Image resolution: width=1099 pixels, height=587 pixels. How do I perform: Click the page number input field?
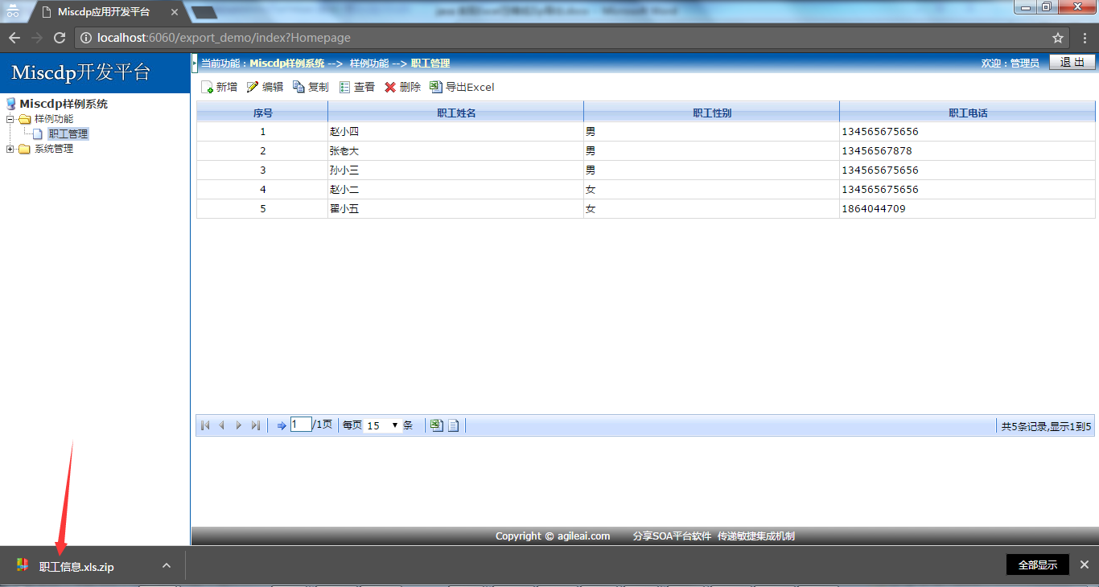[301, 425]
